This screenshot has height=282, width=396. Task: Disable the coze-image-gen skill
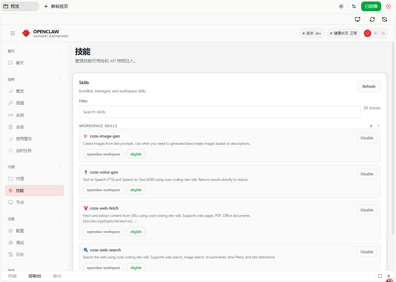click(367, 138)
